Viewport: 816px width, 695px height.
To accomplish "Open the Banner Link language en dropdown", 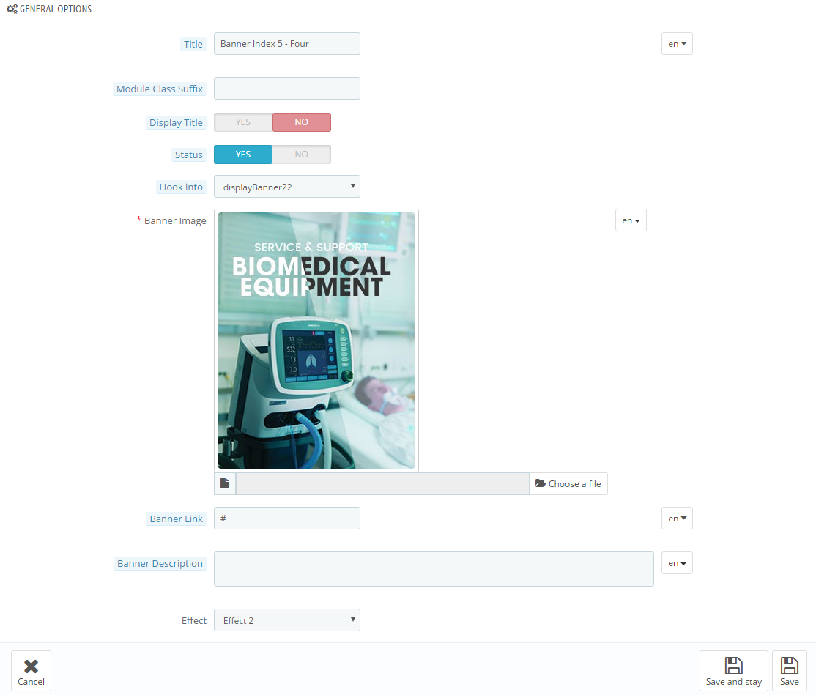I will tap(677, 518).
